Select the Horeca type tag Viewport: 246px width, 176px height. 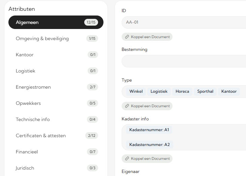(x=182, y=92)
